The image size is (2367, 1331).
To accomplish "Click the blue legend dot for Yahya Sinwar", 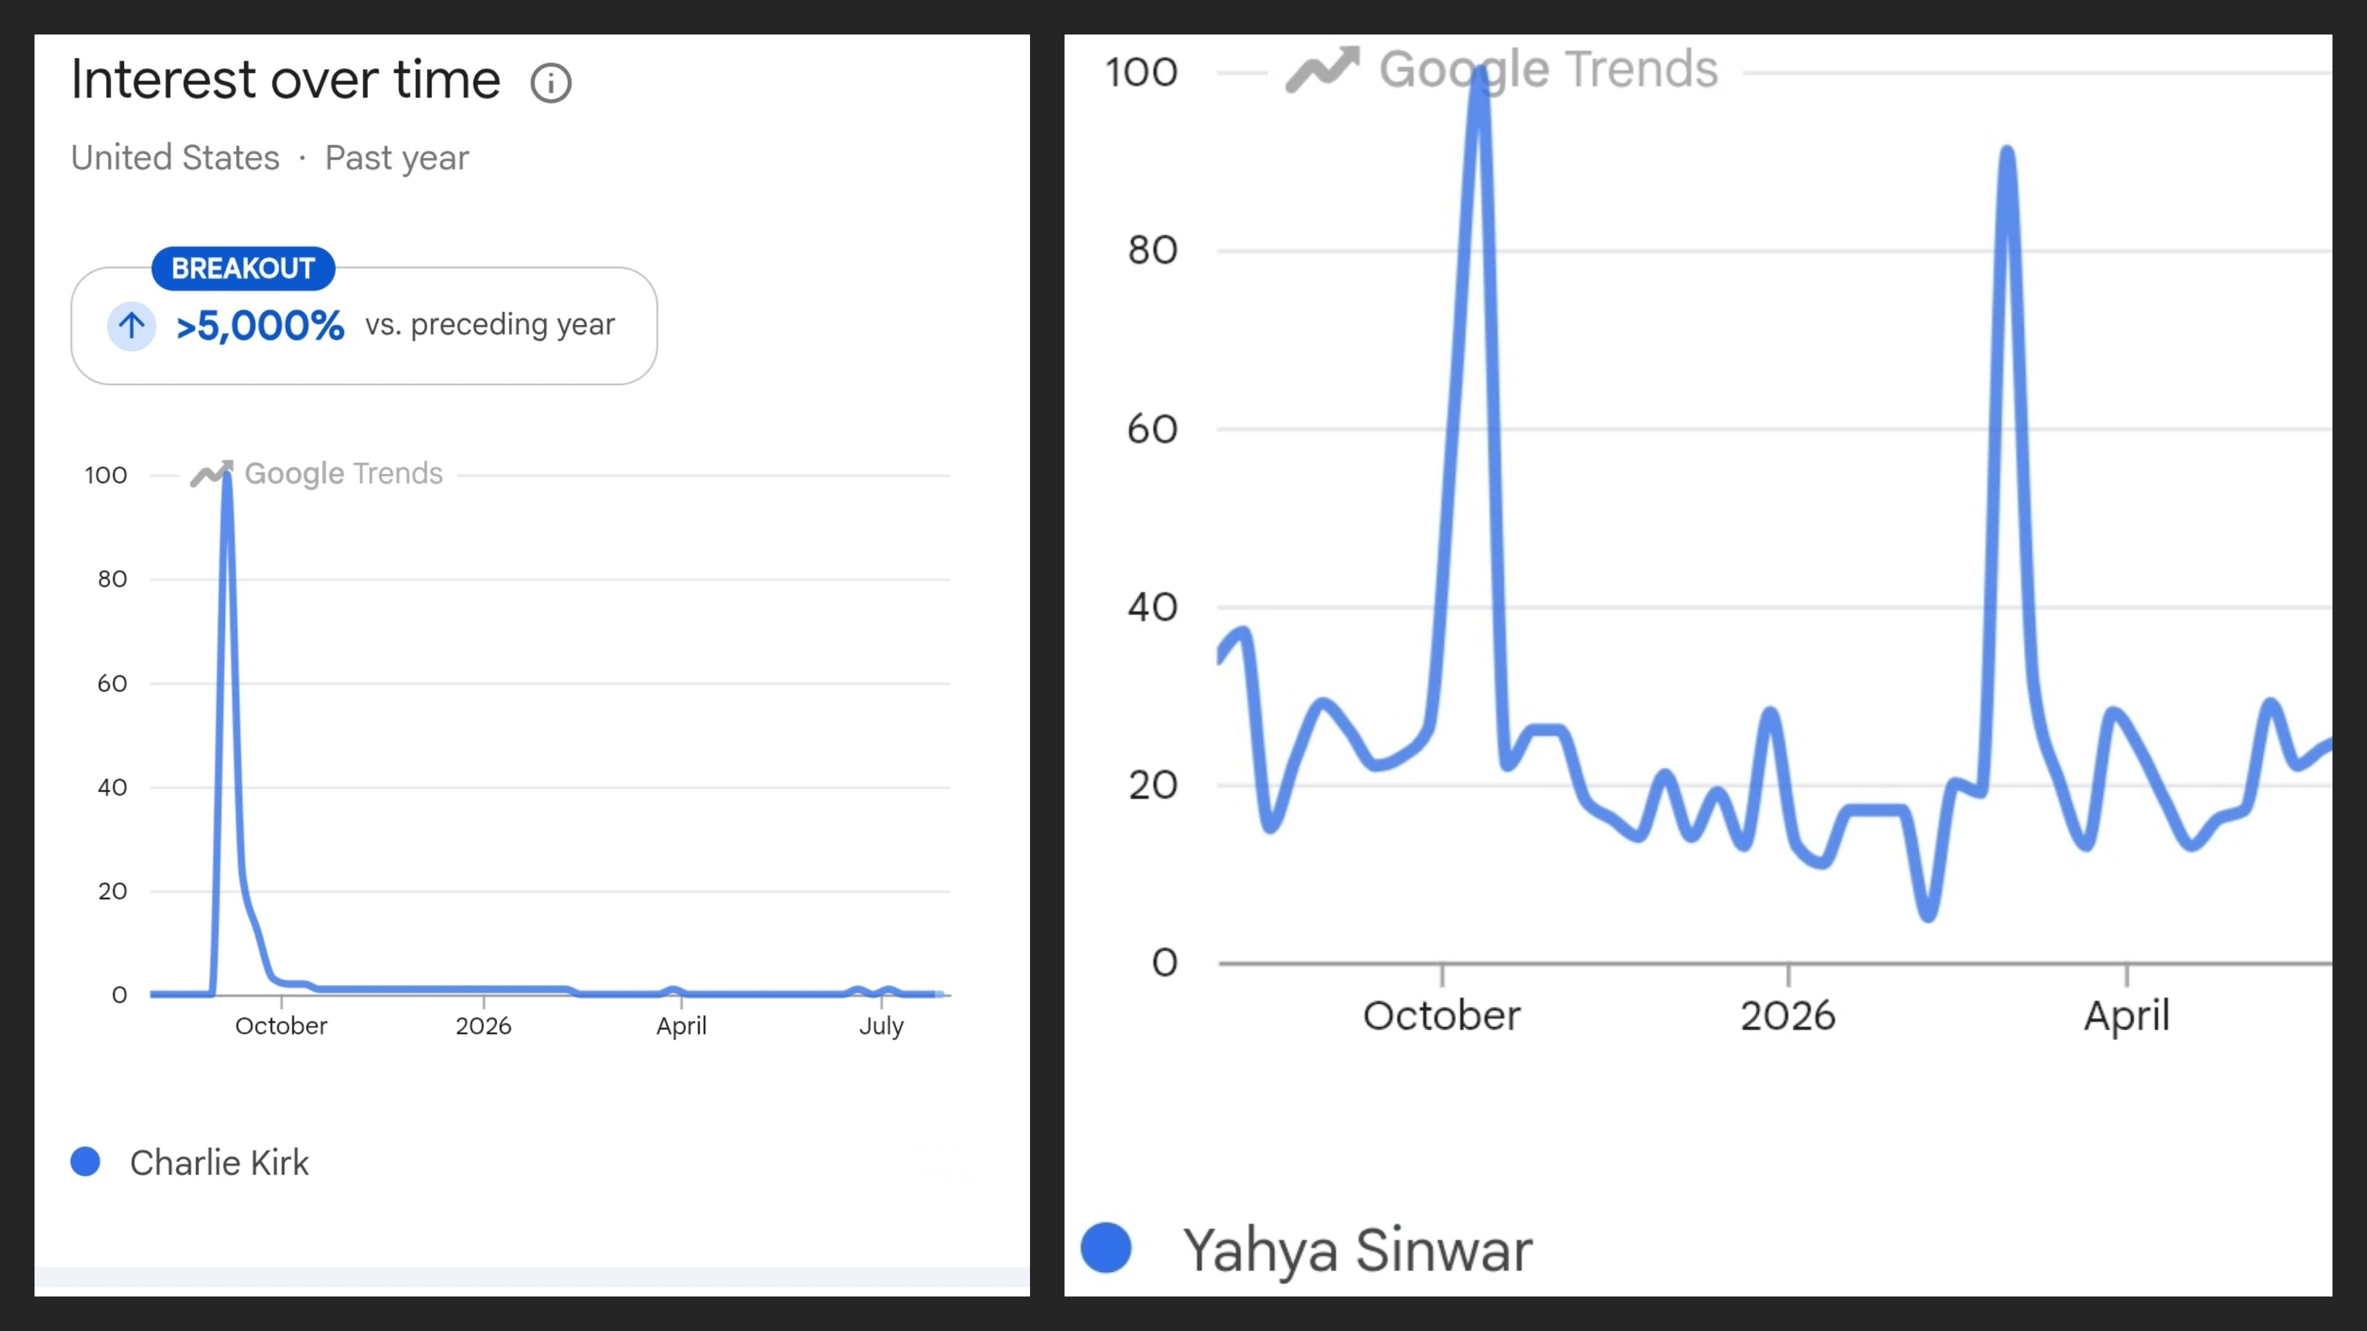I will point(1106,1247).
